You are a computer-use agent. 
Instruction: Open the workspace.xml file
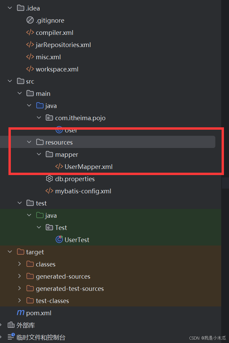click(57, 69)
